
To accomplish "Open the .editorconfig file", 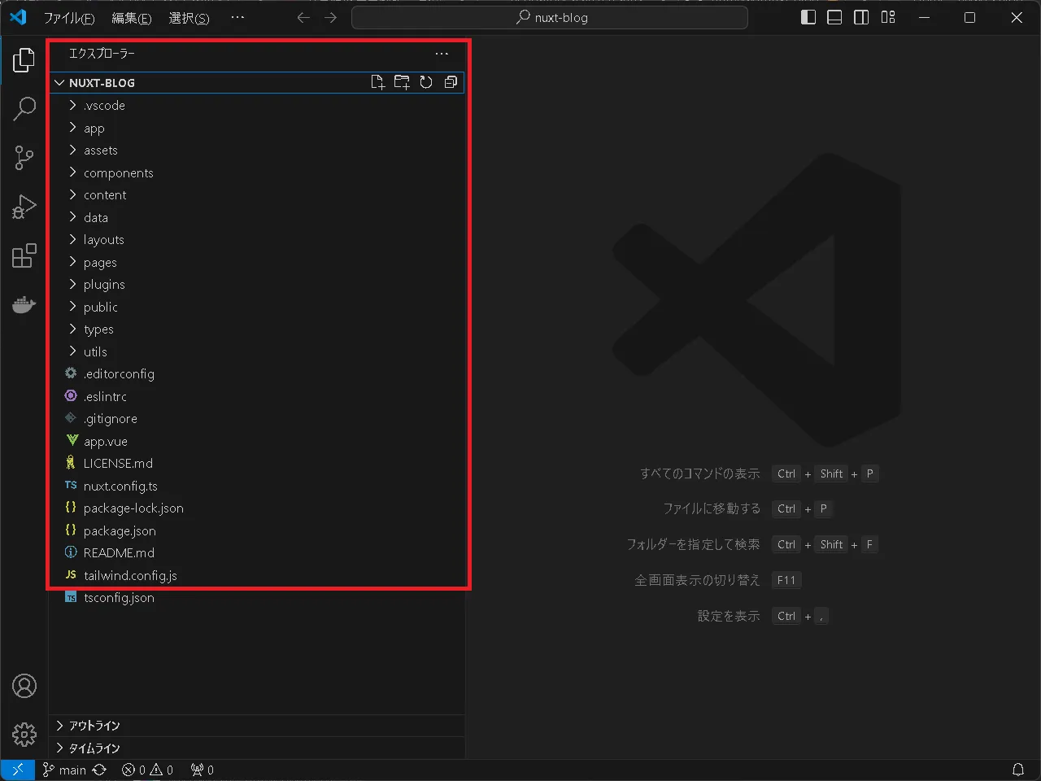I will [257, 374].
